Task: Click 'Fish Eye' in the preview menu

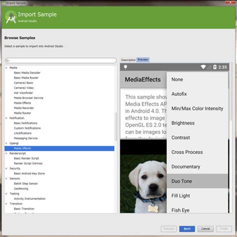Action: tap(180, 210)
